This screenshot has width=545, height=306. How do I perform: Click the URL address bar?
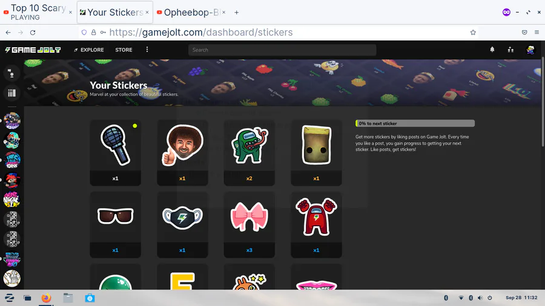278,32
